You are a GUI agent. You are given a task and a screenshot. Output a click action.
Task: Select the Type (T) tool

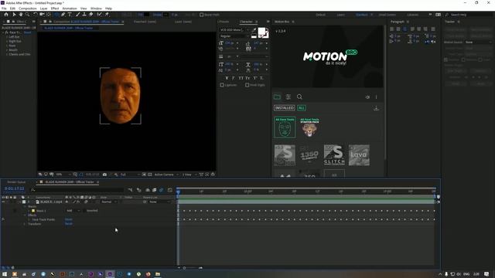pos(70,15)
